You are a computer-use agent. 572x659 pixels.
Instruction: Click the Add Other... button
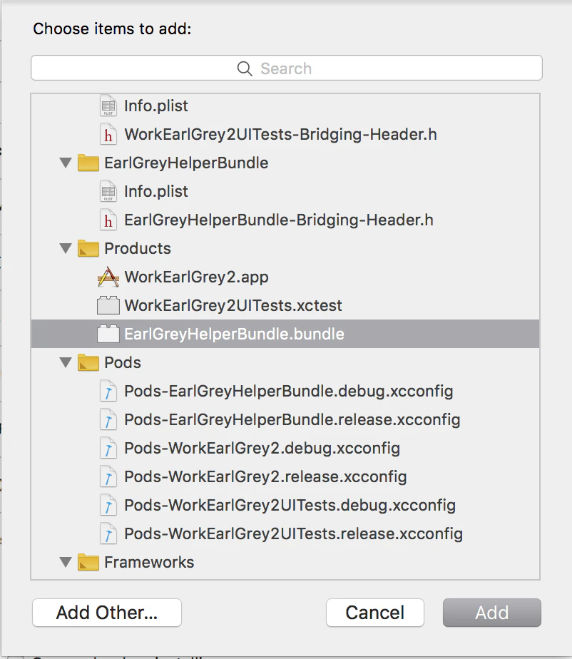107,613
